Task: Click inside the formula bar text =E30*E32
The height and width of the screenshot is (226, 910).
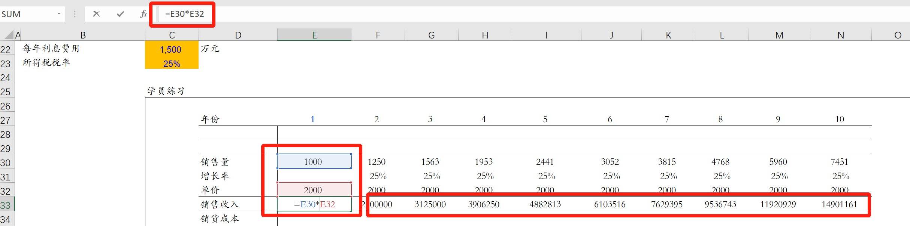Action: (x=185, y=14)
